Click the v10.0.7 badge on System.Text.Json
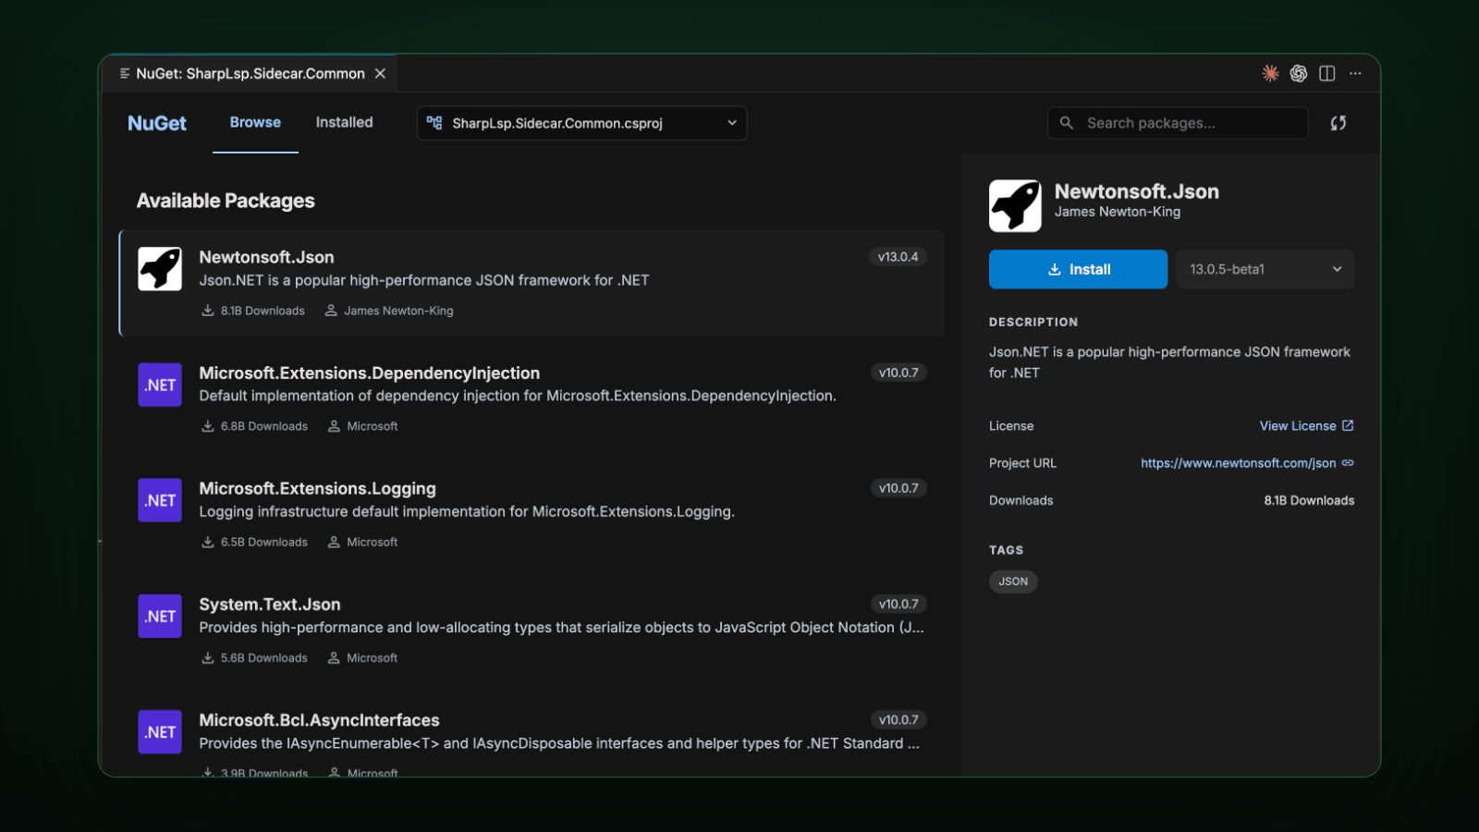Screen dimensions: 1479x832 (x=898, y=604)
